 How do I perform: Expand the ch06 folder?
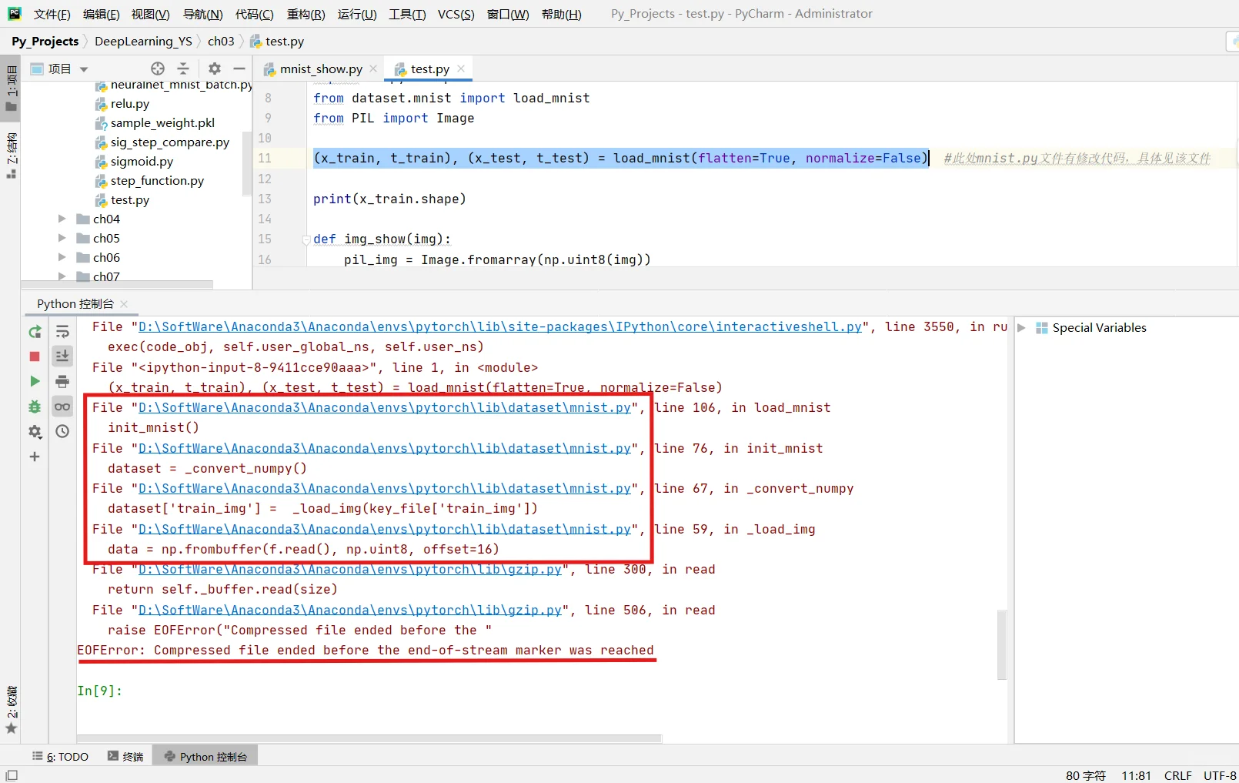[62, 257]
